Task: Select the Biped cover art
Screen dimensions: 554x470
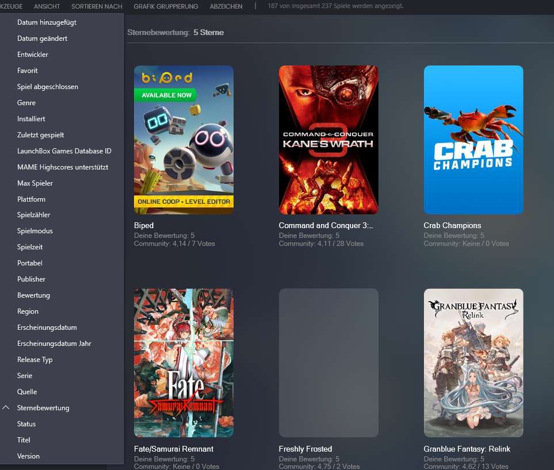Action: (x=184, y=140)
